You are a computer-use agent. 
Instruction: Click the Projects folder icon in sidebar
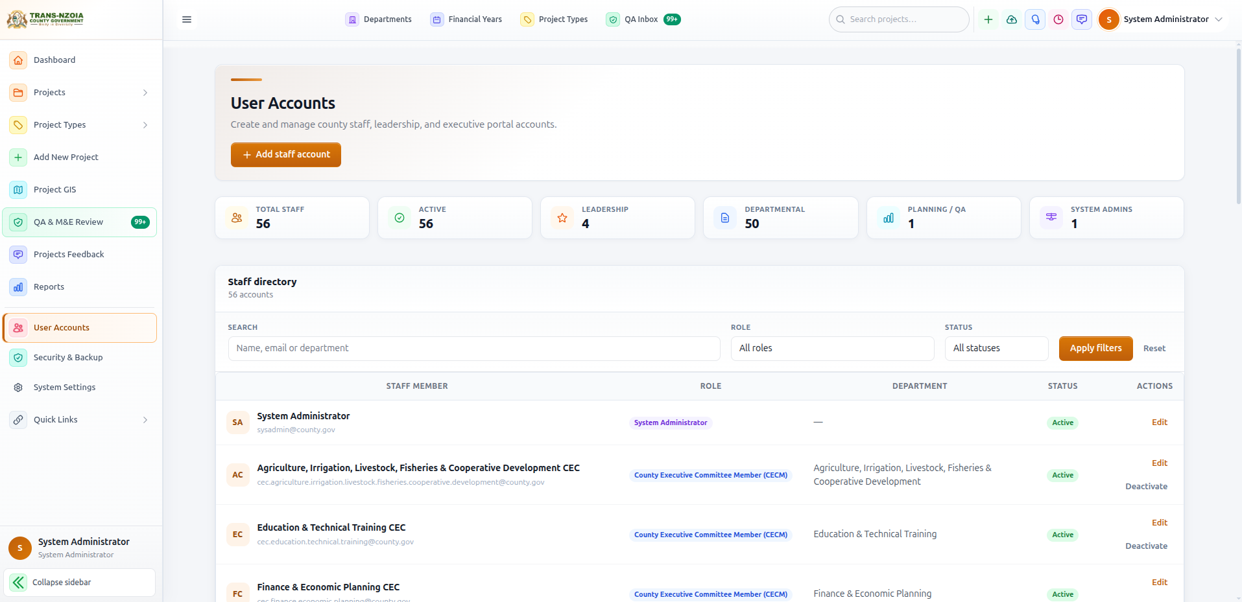click(x=18, y=93)
